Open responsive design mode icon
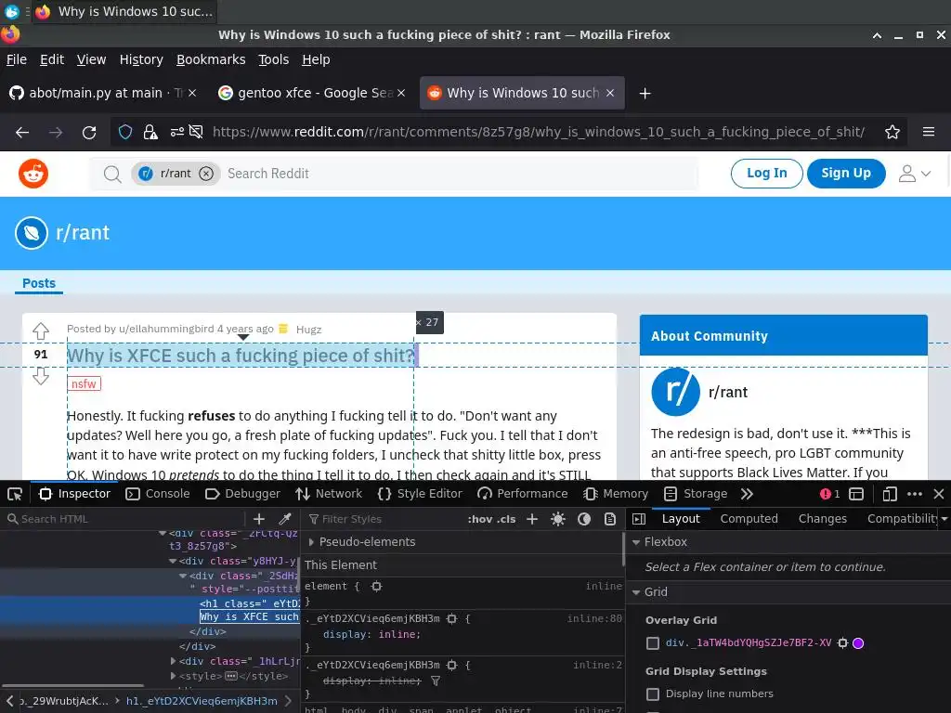Viewport: 951px width, 713px height. pos(889,494)
